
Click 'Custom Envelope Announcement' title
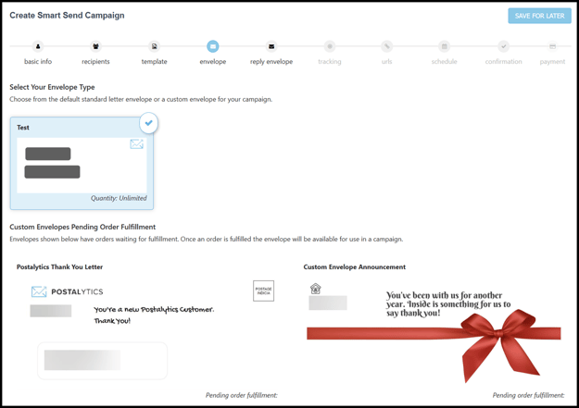point(355,266)
